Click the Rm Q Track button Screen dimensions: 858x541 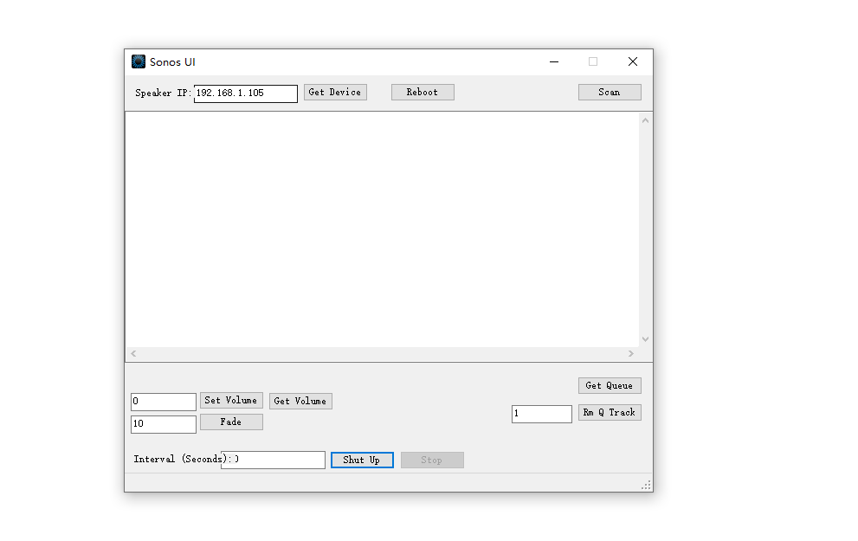610,412
